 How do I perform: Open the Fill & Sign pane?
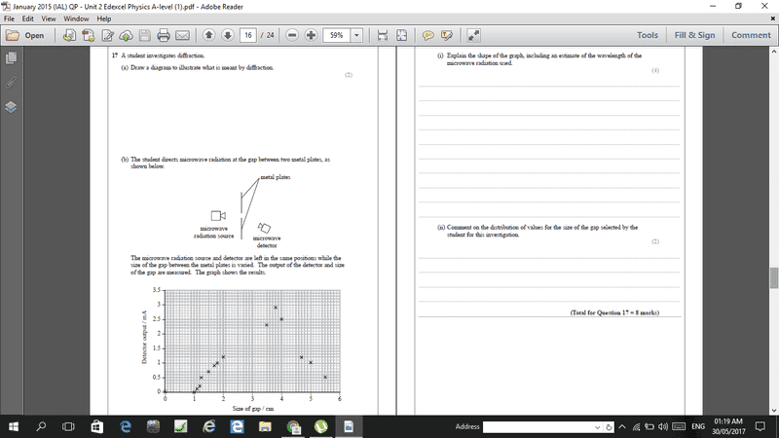[694, 35]
